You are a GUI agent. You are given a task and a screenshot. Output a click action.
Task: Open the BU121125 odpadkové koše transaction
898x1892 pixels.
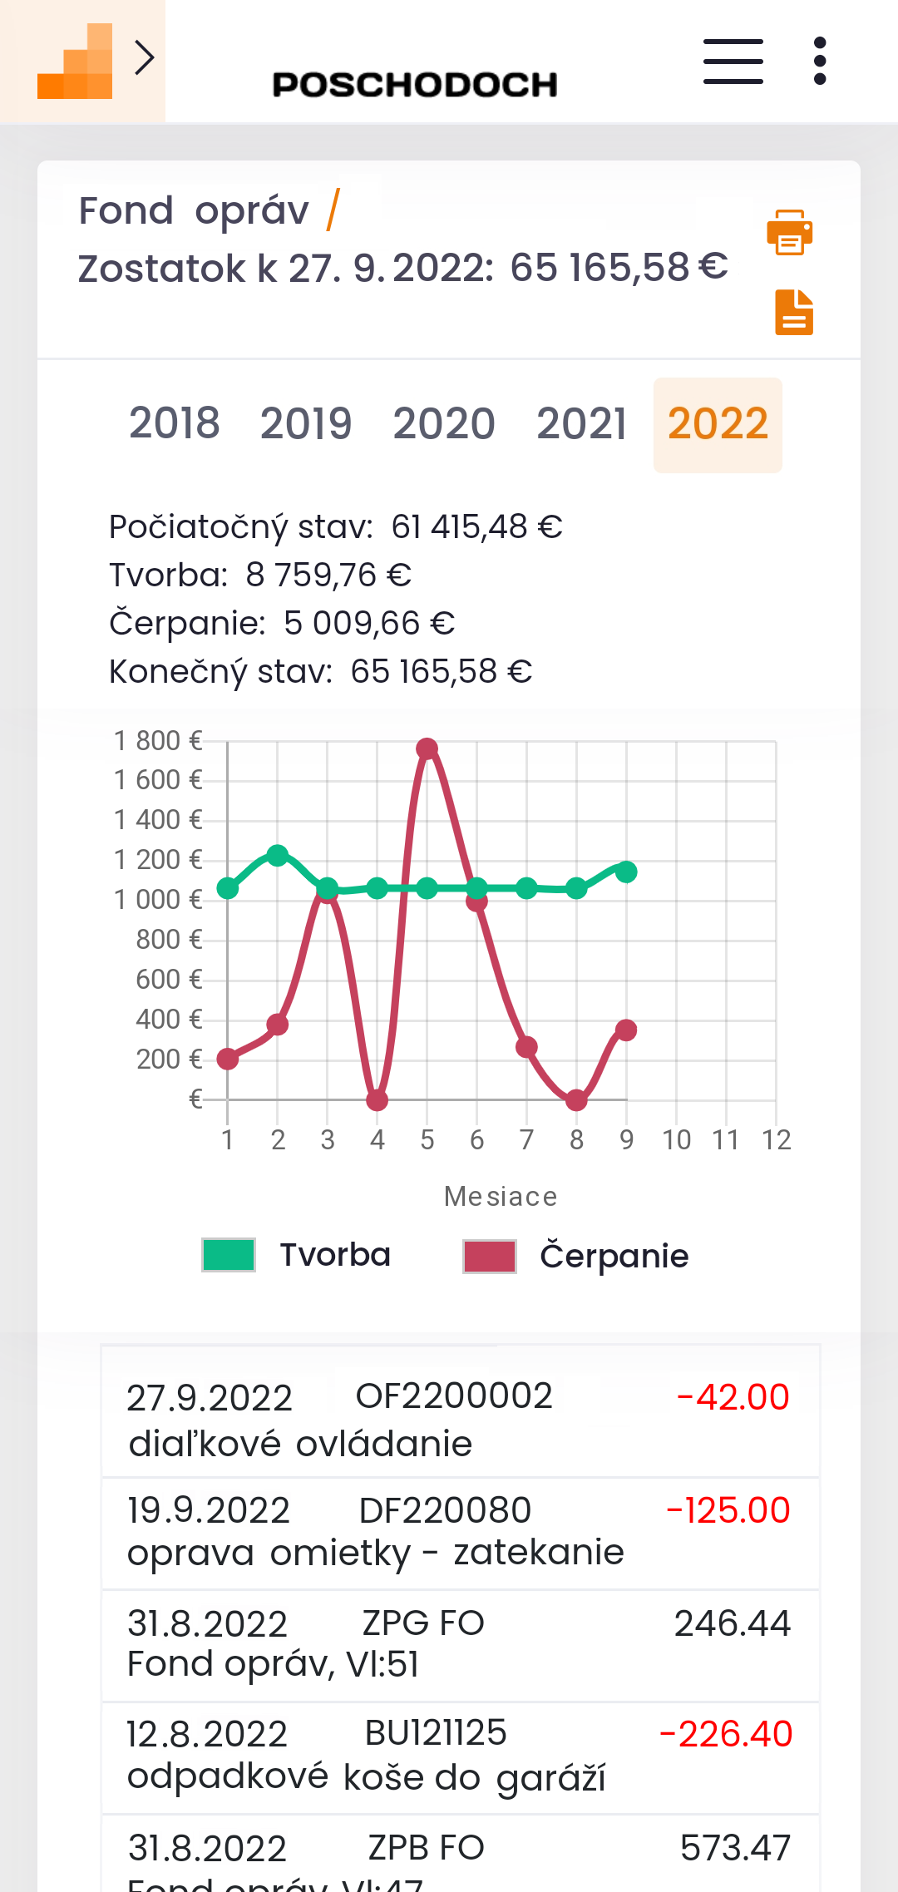point(460,1756)
